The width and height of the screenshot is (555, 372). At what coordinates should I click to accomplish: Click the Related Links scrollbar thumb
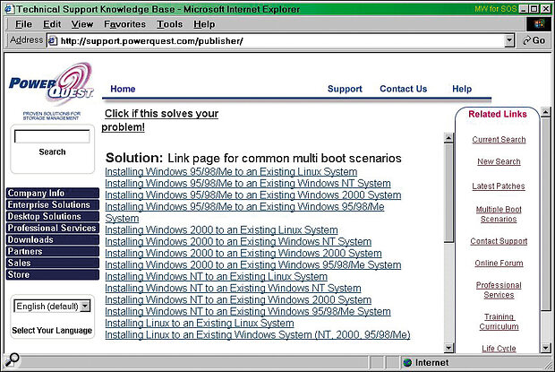[x=545, y=215]
